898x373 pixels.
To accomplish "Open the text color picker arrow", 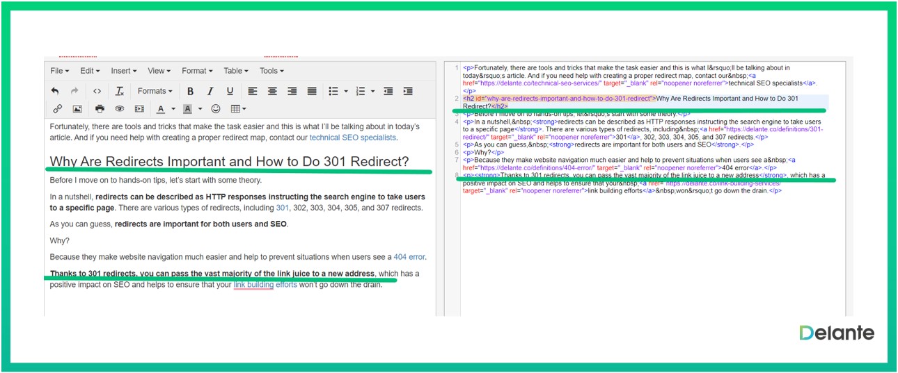I will [x=173, y=109].
